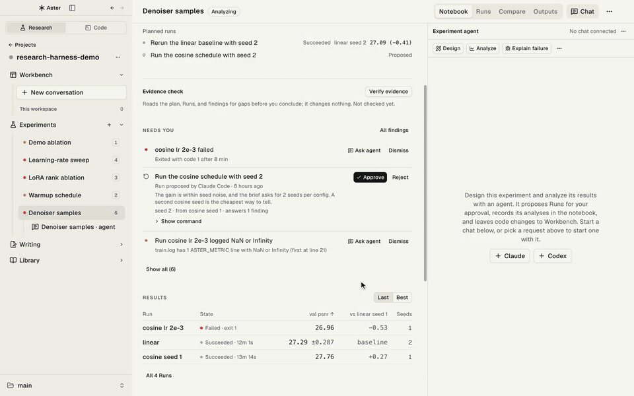Open Experiment agent panel options
Viewport: 634px width, 396px height.
click(x=623, y=31)
